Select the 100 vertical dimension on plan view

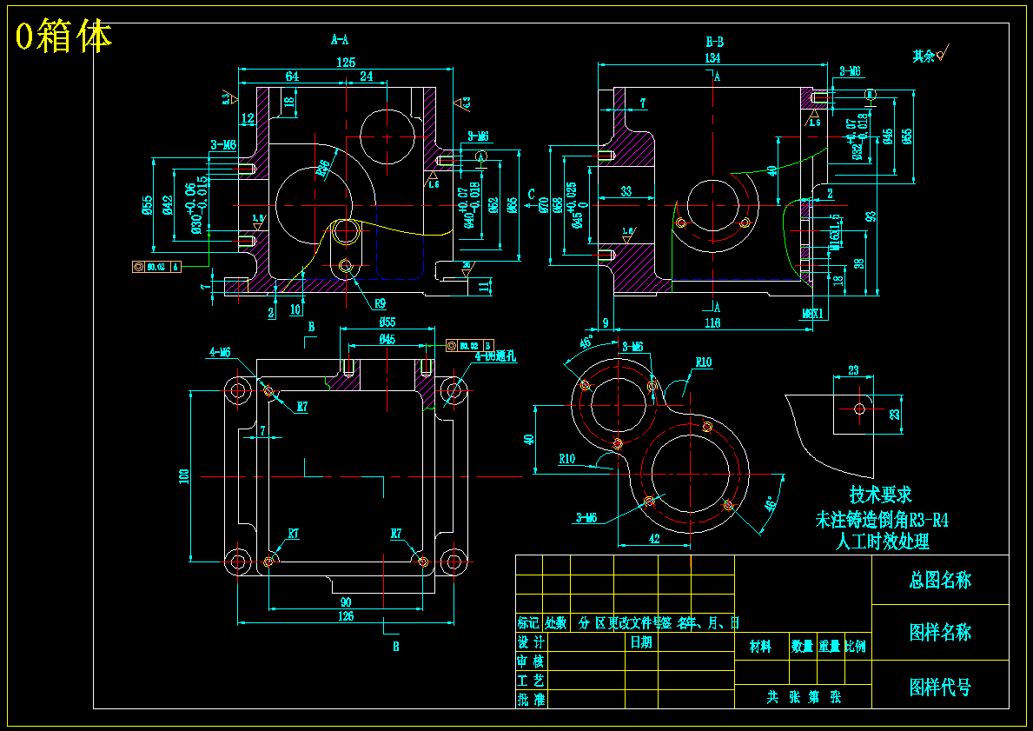(x=184, y=476)
